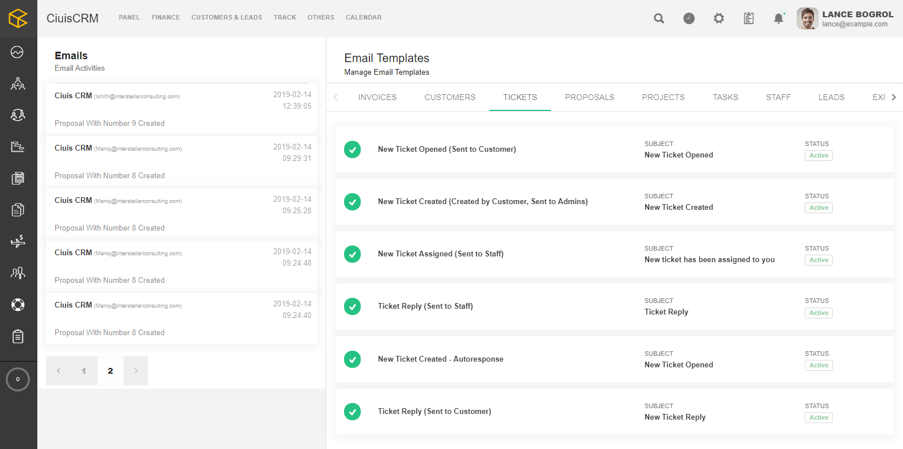Open the users sync icon in sidebar
The height and width of the screenshot is (449, 903).
coord(18,115)
